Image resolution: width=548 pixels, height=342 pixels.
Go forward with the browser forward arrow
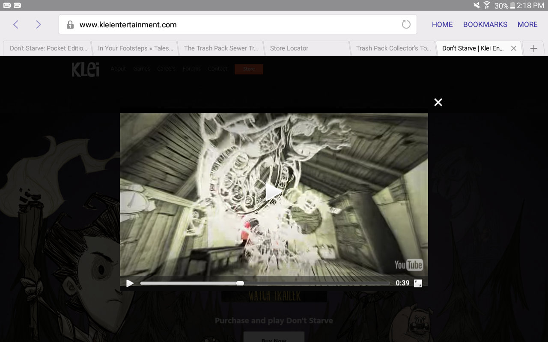[39, 24]
